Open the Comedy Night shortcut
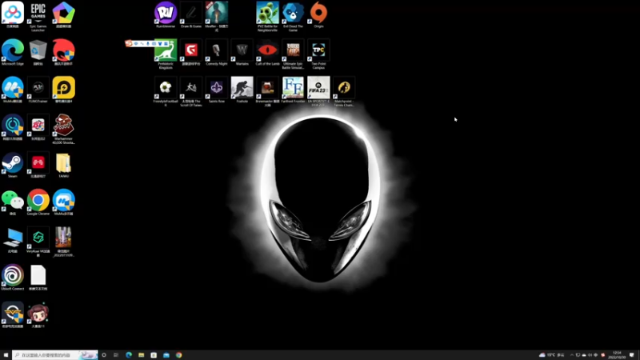The height and width of the screenshot is (360, 640). 216,52
